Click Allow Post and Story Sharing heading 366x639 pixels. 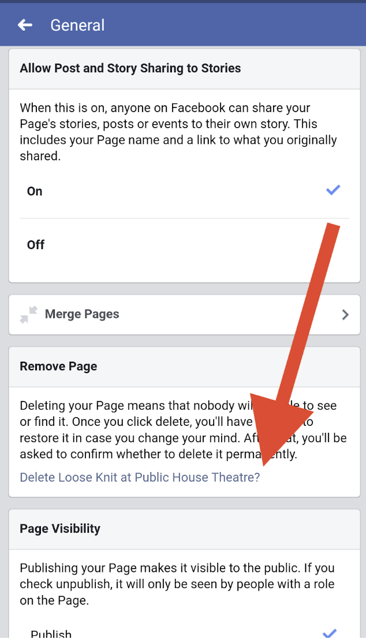130,68
